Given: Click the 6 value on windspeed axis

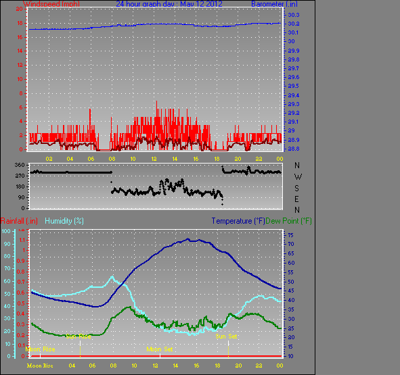Looking at the screenshot, I should tap(21, 107).
